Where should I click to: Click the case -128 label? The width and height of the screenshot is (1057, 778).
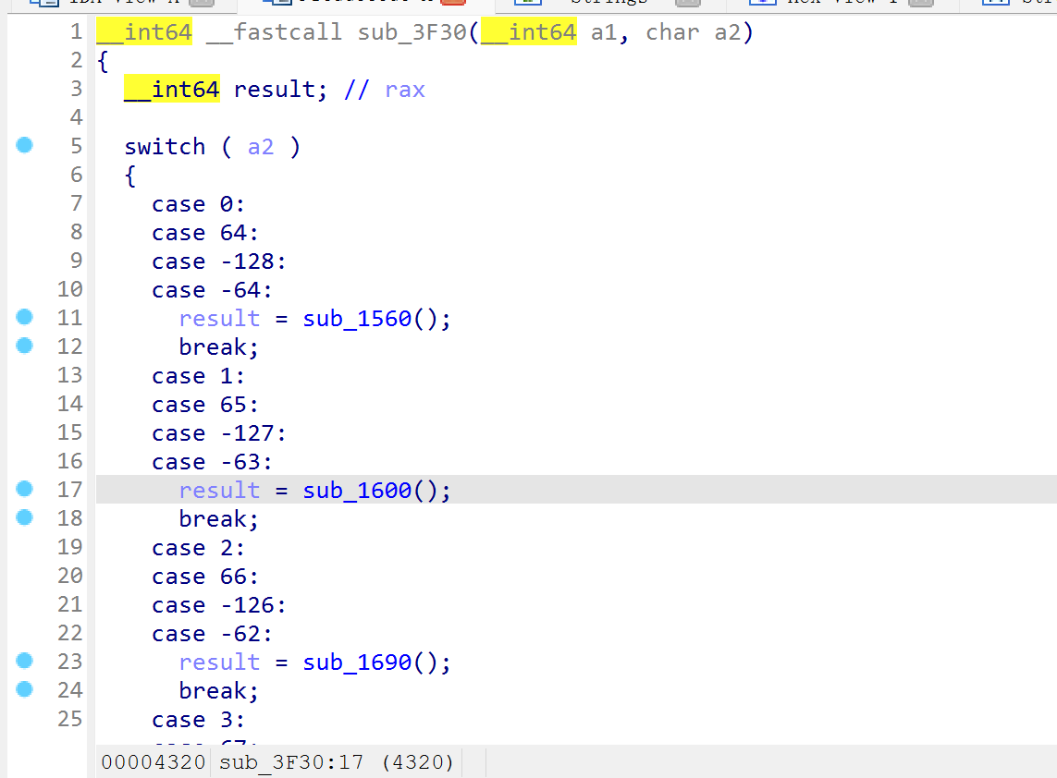pos(218,261)
